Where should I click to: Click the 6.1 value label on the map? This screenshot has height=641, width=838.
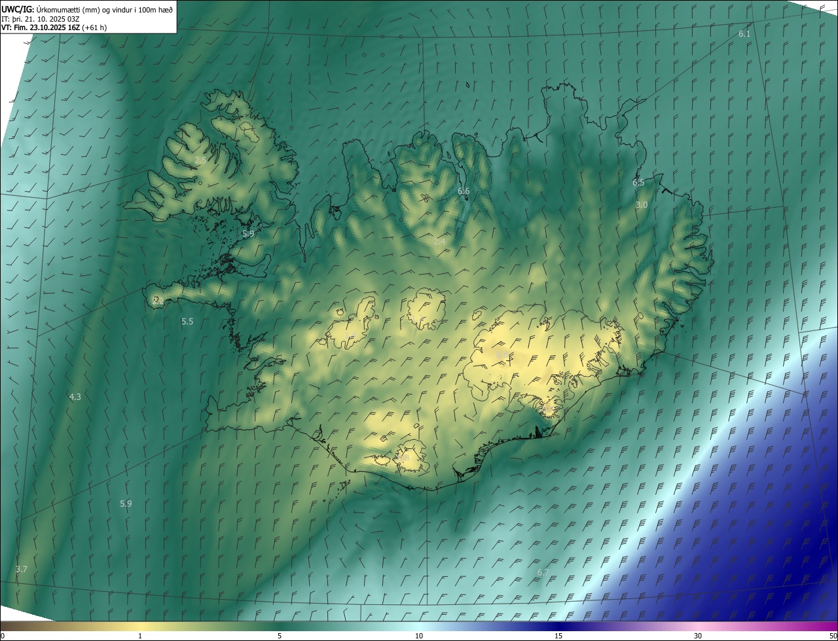click(744, 33)
